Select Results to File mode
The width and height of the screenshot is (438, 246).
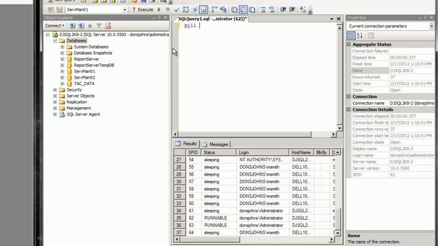(x=252, y=10)
